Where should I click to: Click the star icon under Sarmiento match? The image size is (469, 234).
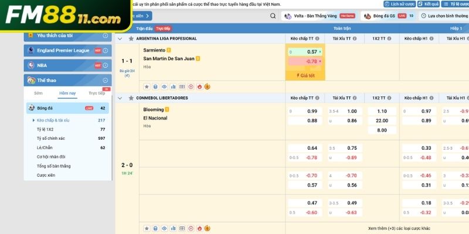[147, 87]
